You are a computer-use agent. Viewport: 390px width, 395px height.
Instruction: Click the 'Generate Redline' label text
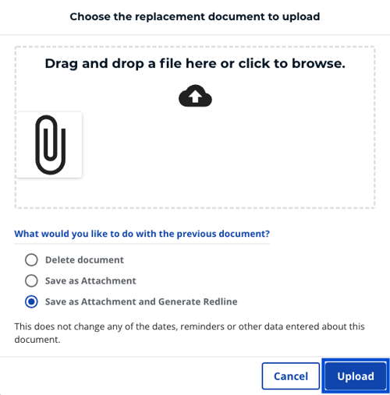[x=197, y=302]
